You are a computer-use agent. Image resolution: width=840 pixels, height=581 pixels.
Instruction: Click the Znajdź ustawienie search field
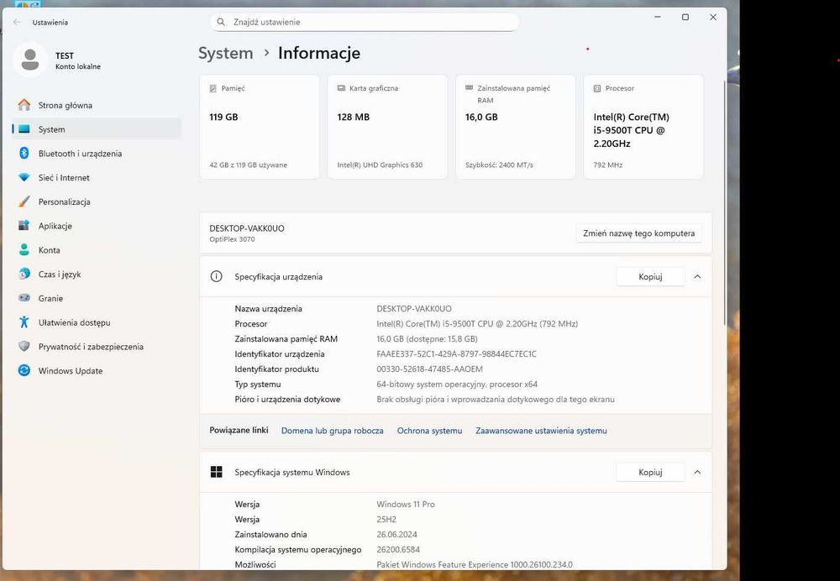coord(365,22)
